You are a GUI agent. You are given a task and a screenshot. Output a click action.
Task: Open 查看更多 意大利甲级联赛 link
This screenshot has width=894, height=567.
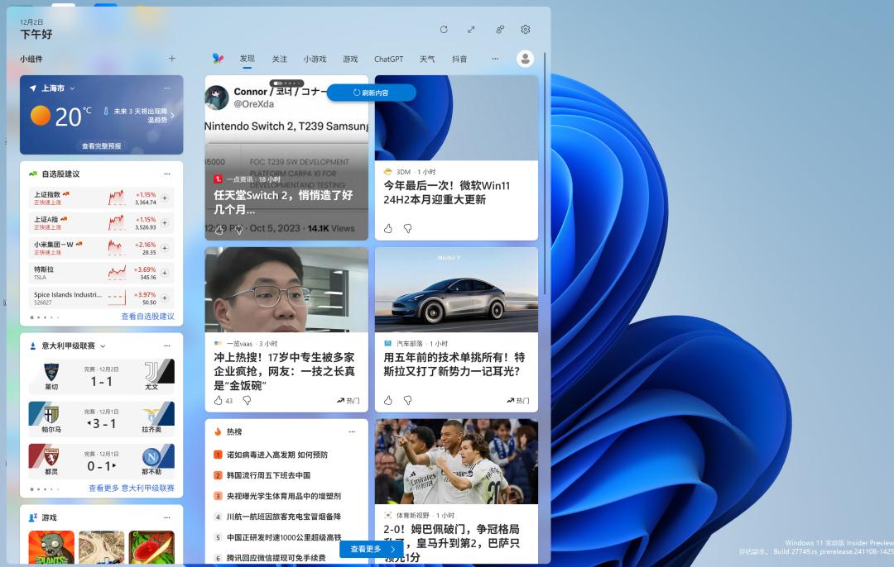point(132,488)
